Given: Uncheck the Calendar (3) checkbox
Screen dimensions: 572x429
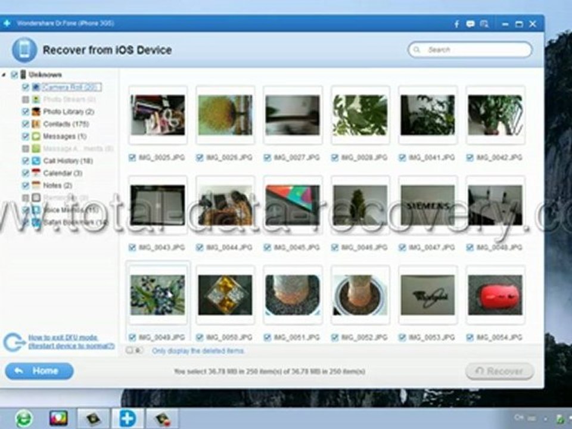Looking at the screenshot, I should point(25,173).
